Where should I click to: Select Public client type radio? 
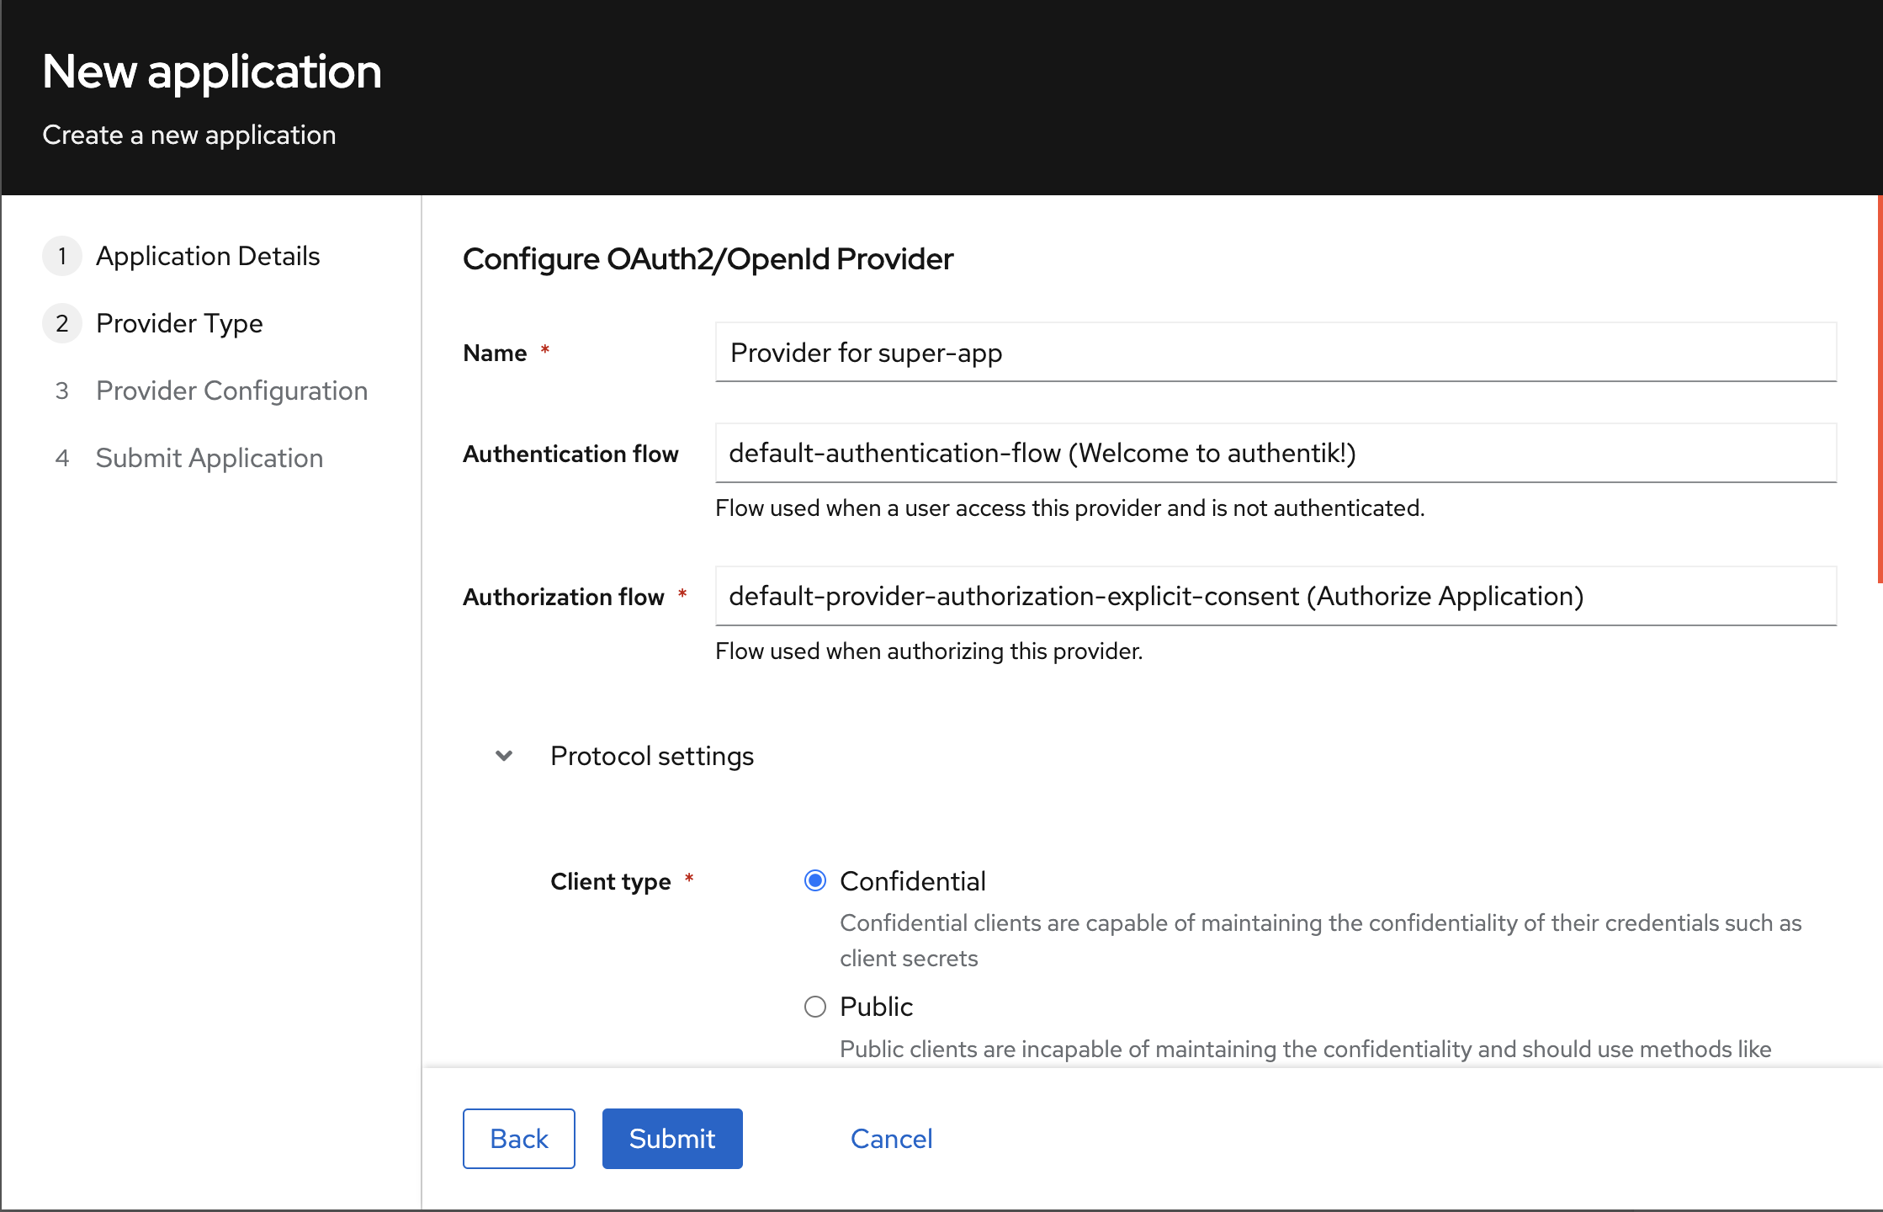coord(814,1007)
